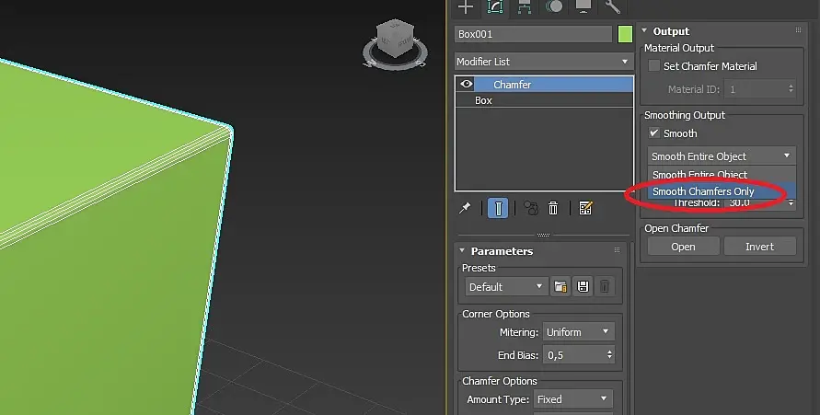Click the Open chamfer button
The image size is (820, 415).
683,247
